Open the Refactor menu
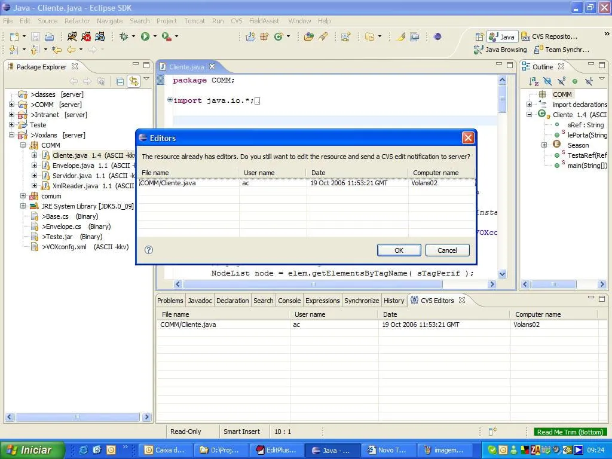 point(77,21)
